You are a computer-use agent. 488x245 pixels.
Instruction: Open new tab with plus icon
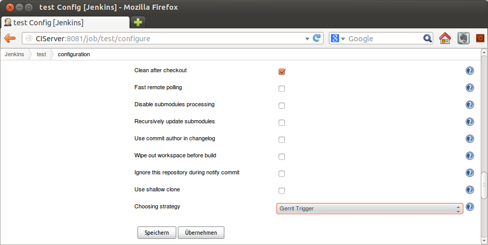138,22
